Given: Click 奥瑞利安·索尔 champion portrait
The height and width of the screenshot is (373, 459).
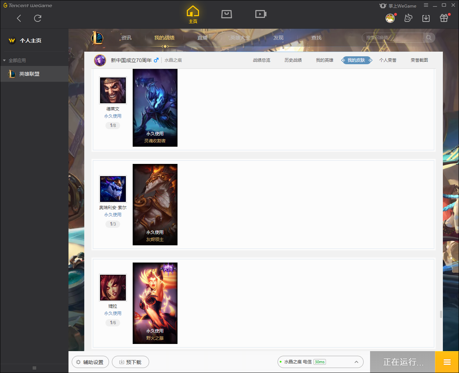Looking at the screenshot, I should pyautogui.click(x=113, y=189).
